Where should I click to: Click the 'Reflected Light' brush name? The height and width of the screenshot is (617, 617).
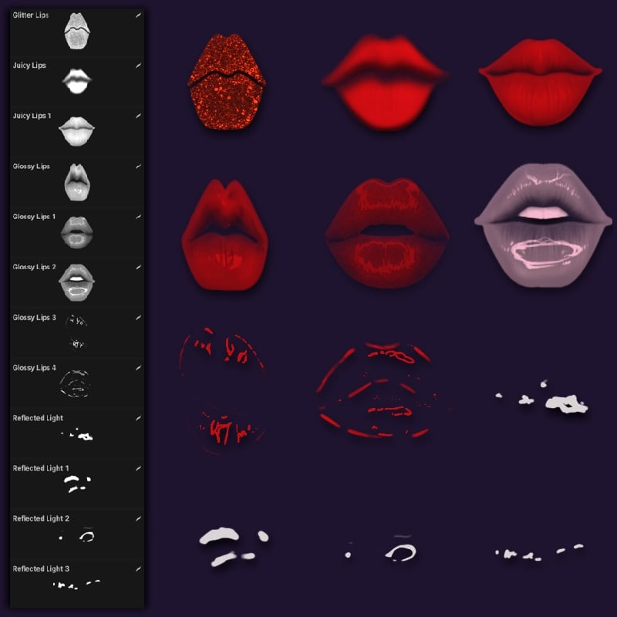point(38,418)
